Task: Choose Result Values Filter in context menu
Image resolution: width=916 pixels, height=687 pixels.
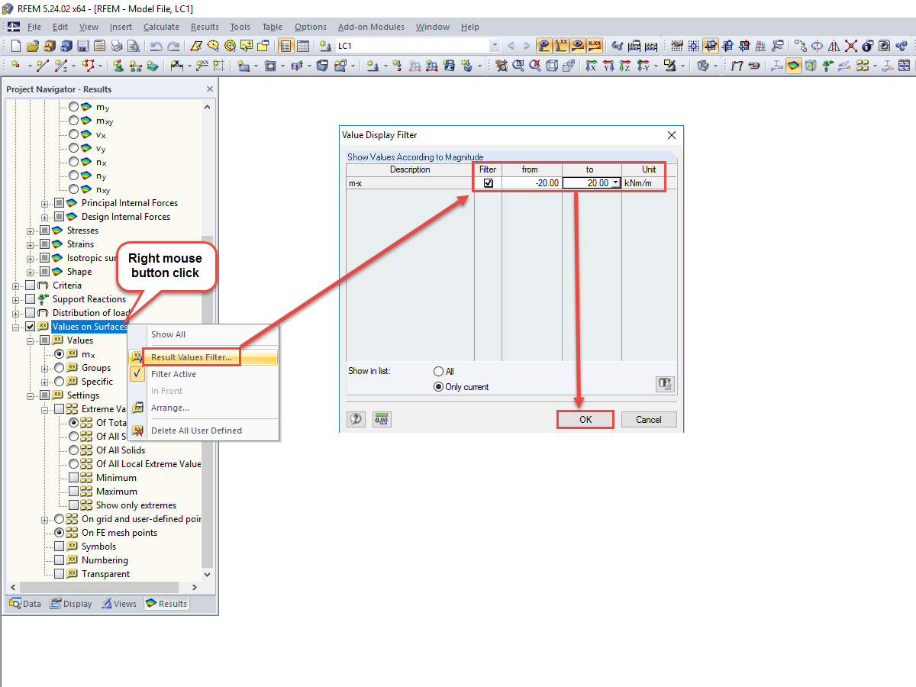Action: pos(191,356)
